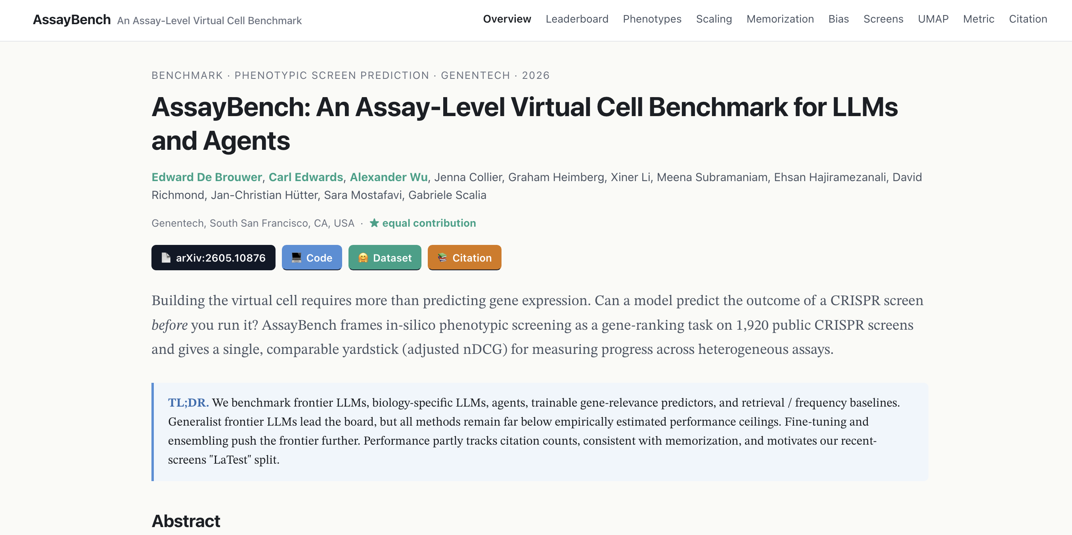1072x535 pixels.
Task: Click the books icon on Citation button
Action: coord(442,258)
